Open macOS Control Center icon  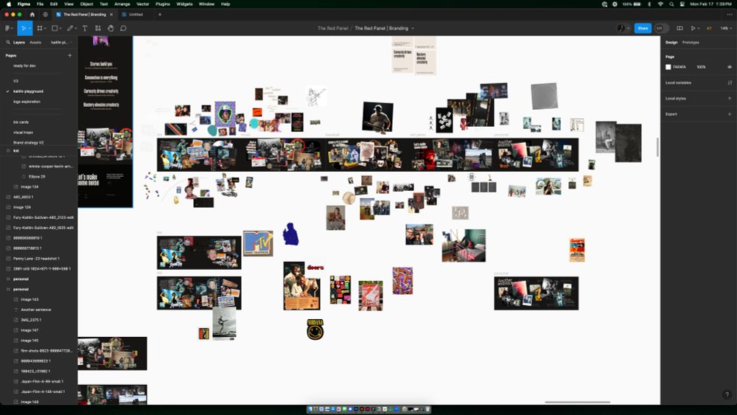(x=682, y=4)
